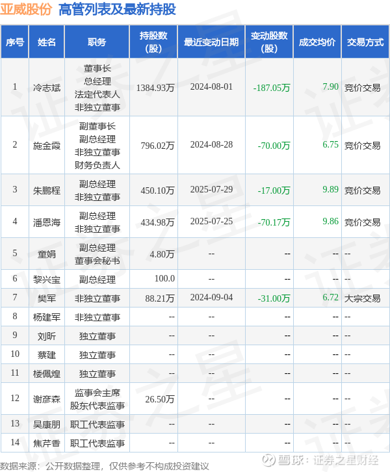The image size is (390, 472).
Task: Select the 持股数(股) column header
Action: (153, 42)
